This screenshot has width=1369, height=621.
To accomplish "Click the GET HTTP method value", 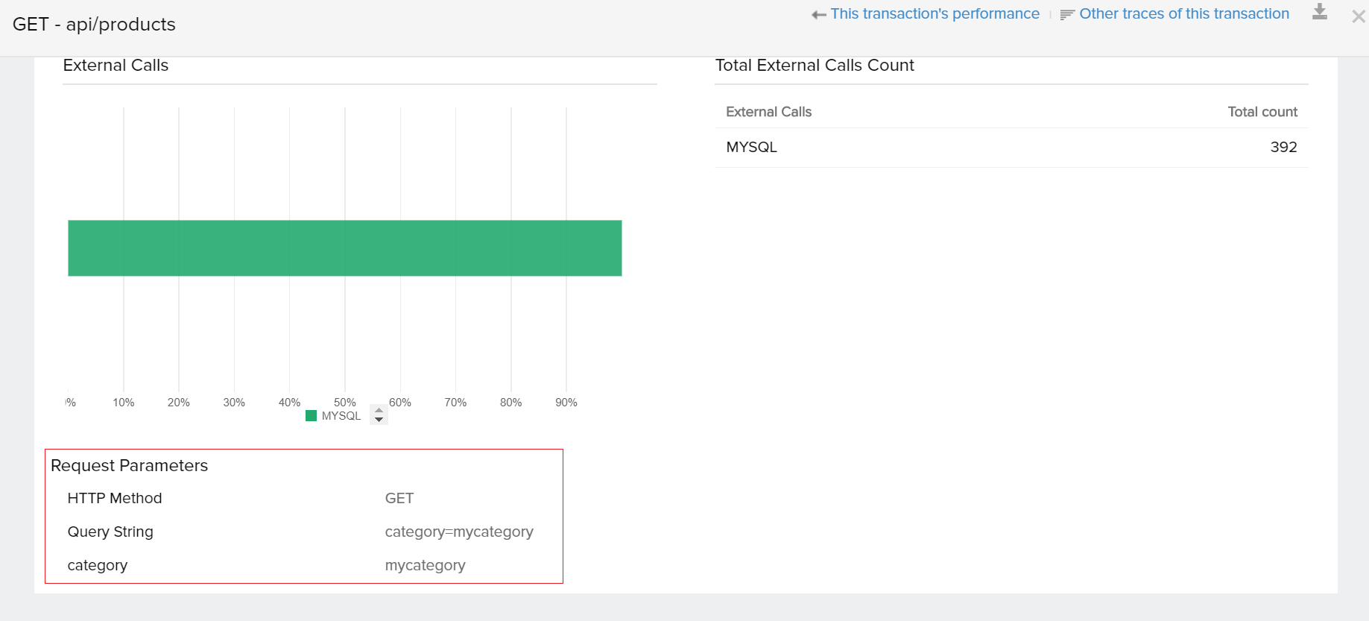I will coord(399,498).
